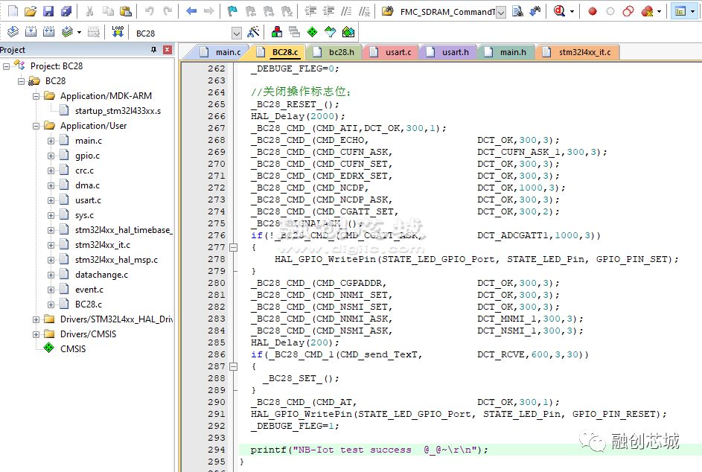This screenshot has height=472, width=702.
Task: Save all files icon
Action: click(66, 10)
